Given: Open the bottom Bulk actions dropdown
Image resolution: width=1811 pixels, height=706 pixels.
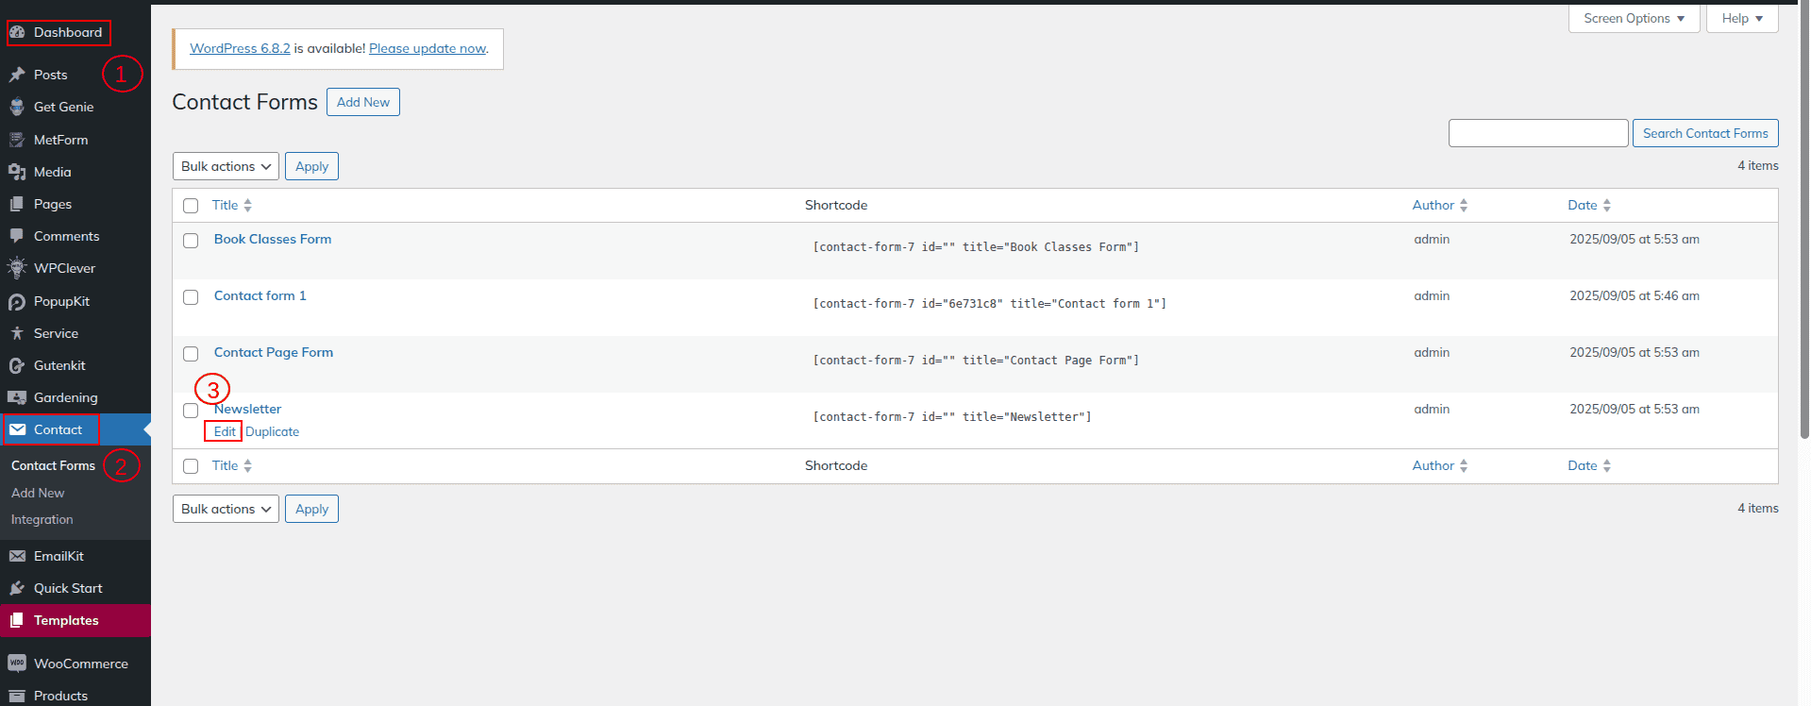Looking at the screenshot, I should [226, 509].
